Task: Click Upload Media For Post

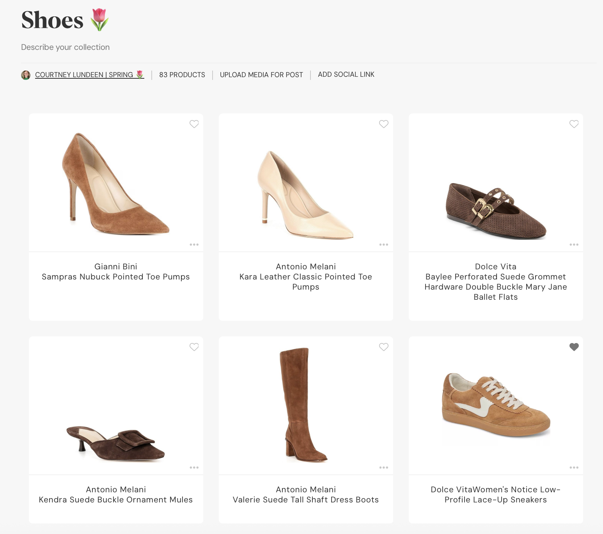Action: pyautogui.click(x=261, y=75)
